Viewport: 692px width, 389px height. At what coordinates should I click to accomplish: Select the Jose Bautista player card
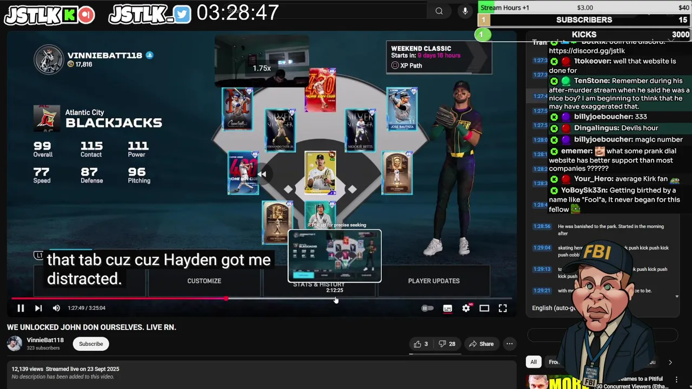click(402, 109)
